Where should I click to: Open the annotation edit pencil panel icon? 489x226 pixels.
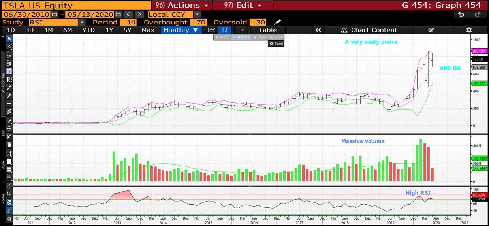(431, 30)
